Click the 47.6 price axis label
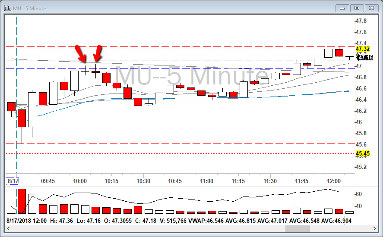The height and width of the screenshot is (237, 383). (x=361, y=32)
